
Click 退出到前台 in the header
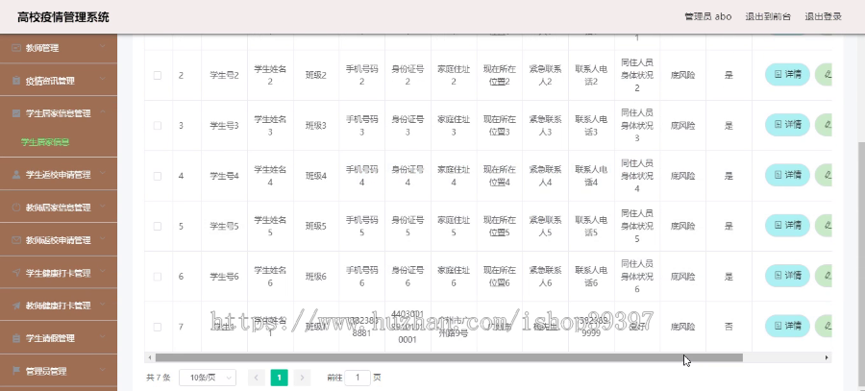[768, 16]
